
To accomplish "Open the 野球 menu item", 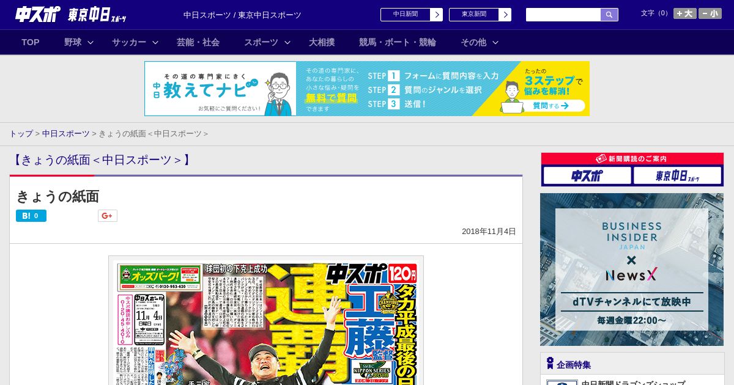I will (x=73, y=42).
